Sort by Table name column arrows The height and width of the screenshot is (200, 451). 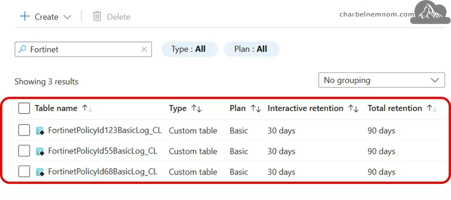(x=87, y=108)
